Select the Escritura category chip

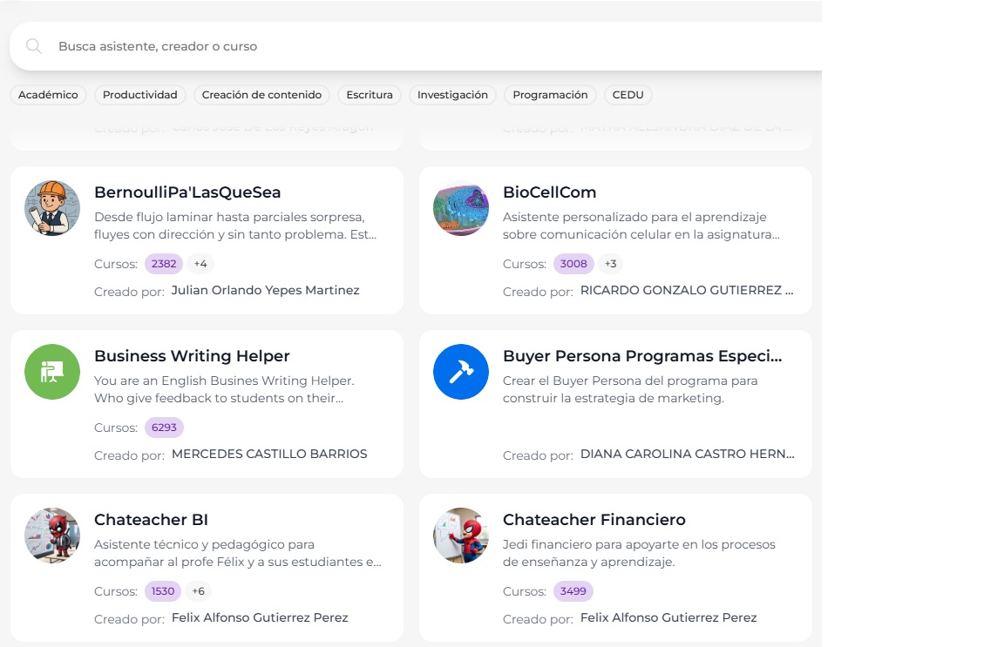370,95
